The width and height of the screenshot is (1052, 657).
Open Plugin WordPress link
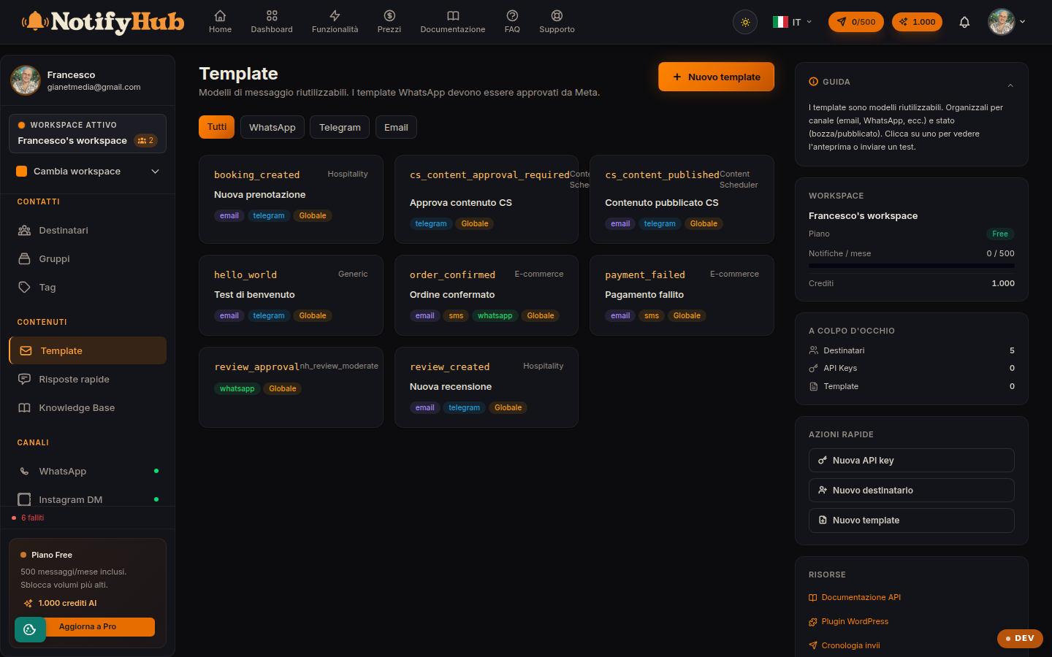click(848, 621)
